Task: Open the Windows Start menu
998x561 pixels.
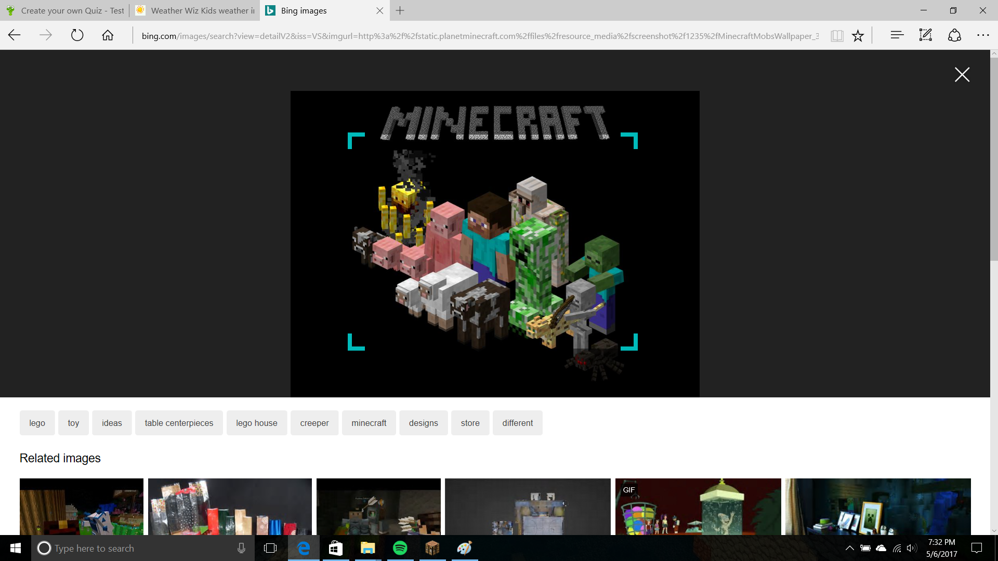Action: [x=16, y=548]
